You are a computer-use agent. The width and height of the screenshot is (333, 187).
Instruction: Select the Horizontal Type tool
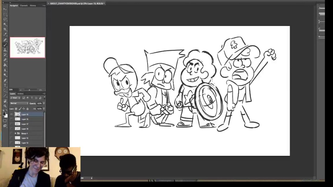pyautogui.click(x=5, y=85)
